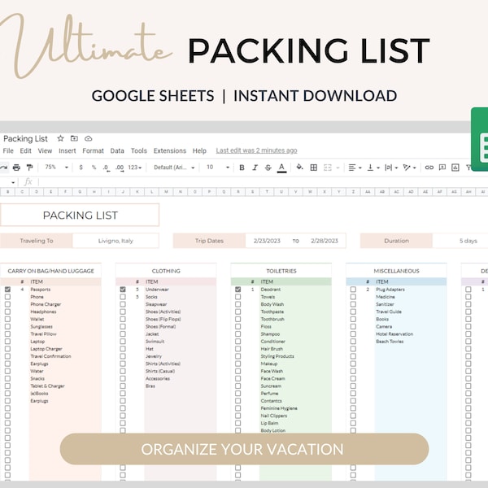Open the Edit menu
Image resolution: width=488 pixels, height=488 pixels.
pyautogui.click(x=25, y=150)
